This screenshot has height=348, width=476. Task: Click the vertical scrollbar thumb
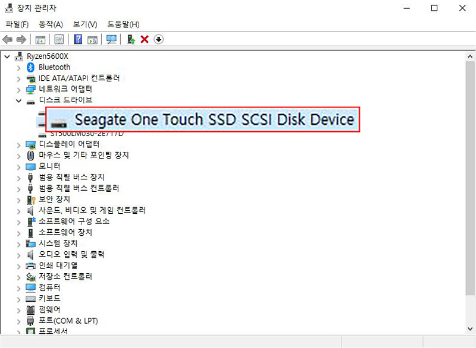point(470,178)
